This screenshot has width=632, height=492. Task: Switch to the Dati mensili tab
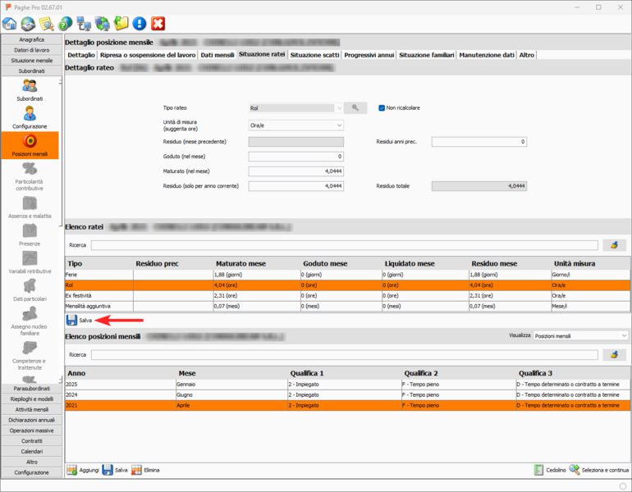[x=217, y=55]
